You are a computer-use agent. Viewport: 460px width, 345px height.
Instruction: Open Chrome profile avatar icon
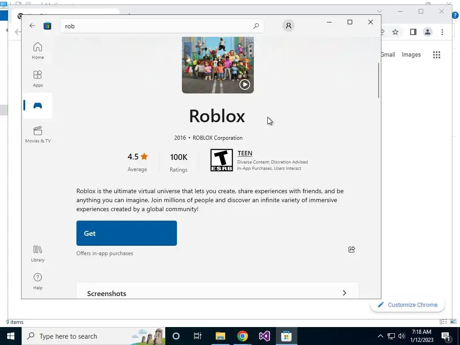coord(428,32)
